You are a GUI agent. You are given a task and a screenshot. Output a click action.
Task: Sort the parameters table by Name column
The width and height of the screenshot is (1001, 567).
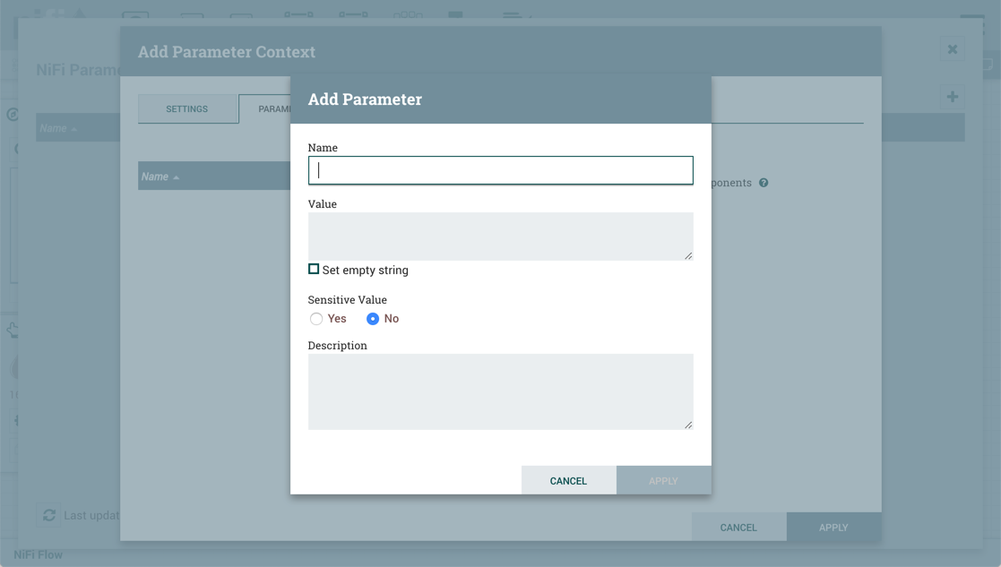pos(155,176)
